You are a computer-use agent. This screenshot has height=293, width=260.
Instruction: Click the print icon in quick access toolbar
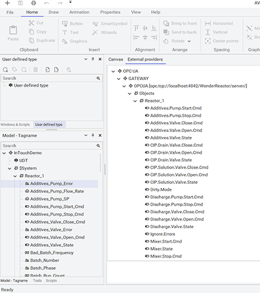(x=34, y=3)
